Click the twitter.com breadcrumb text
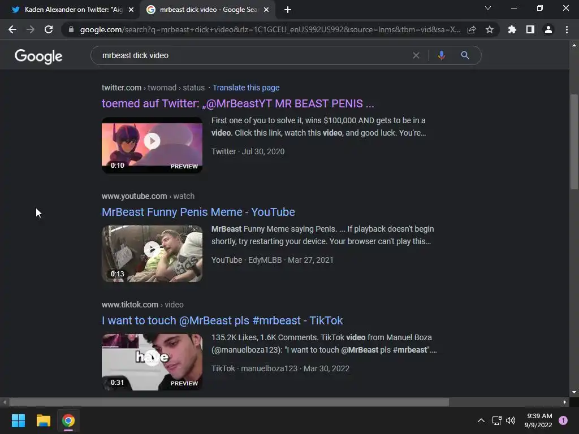579x434 pixels. pos(122,88)
